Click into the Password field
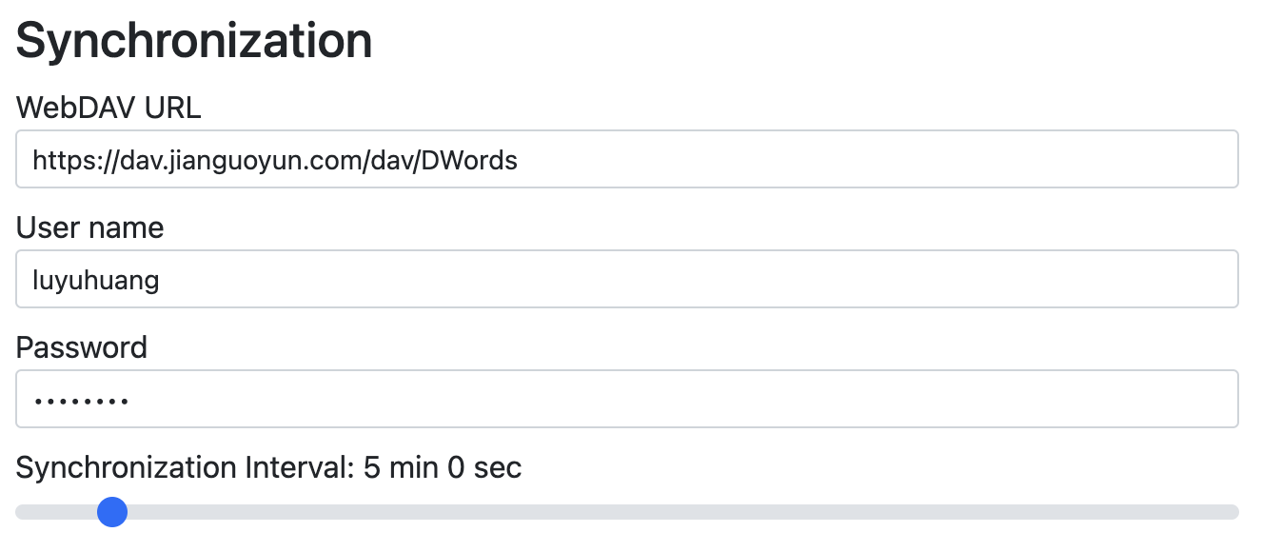 [x=626, y=400]
